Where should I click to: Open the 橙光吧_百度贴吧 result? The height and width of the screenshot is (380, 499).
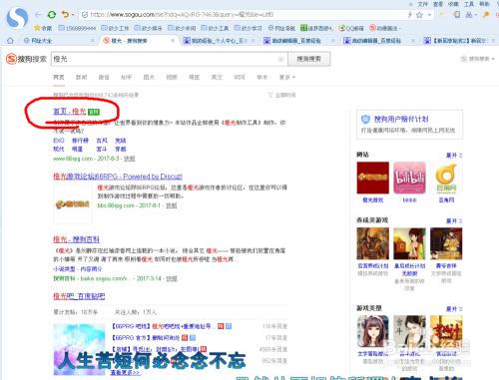coord(79,296)
